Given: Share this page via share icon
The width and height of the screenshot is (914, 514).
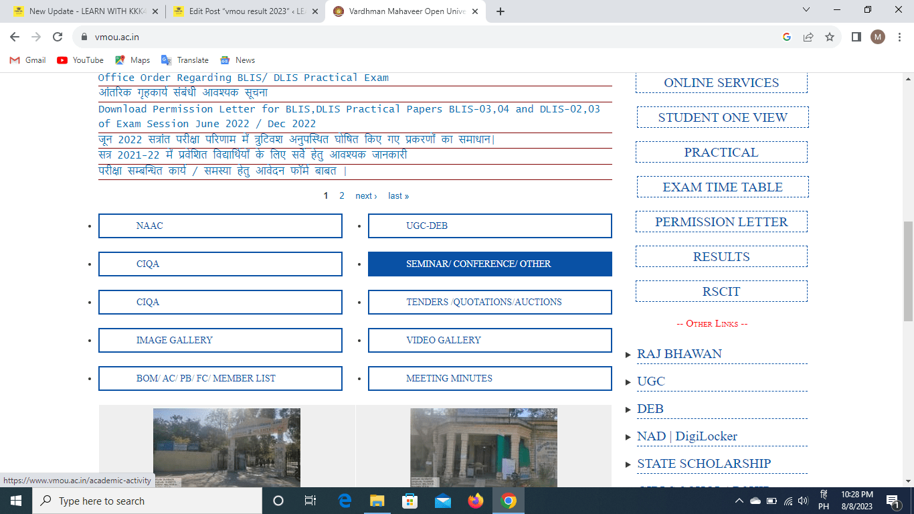Looking at the screenshot, I should 808,37.
